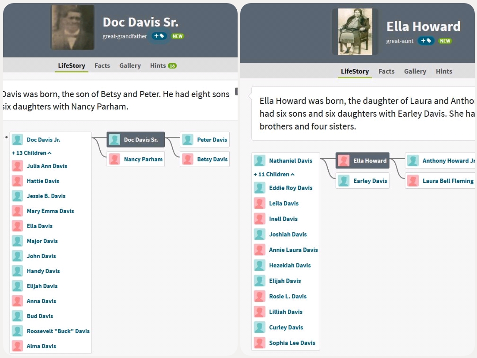The height and width of the screenshot is (358, 477).
Task: Open Roosevelt "Buck" Davis's profile
Action: tap(58, 331)
